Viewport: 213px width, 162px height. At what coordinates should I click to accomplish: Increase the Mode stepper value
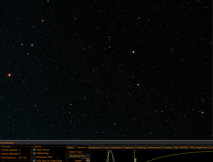click(x=88, y=160)
